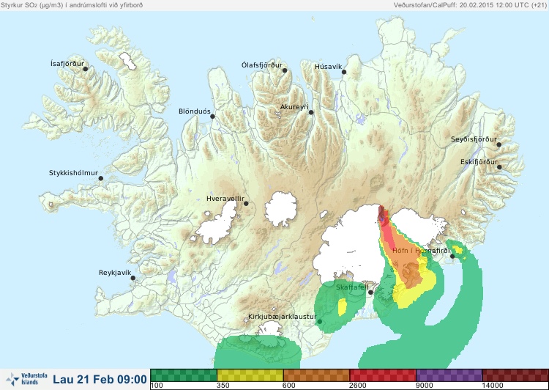
Task: Click the 'Ísafjörður' map label
Action: point(67,64)
